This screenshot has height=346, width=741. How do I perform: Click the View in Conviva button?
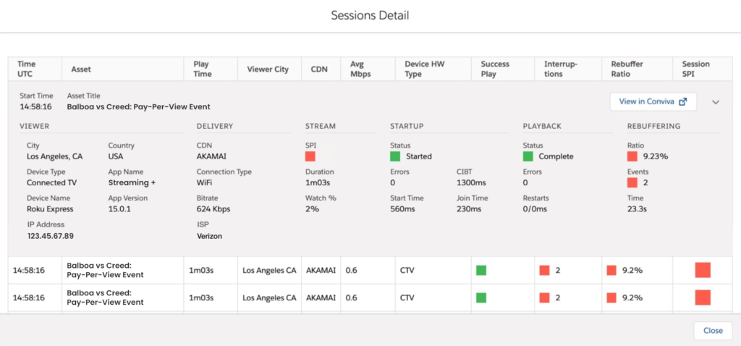[653, 101]
